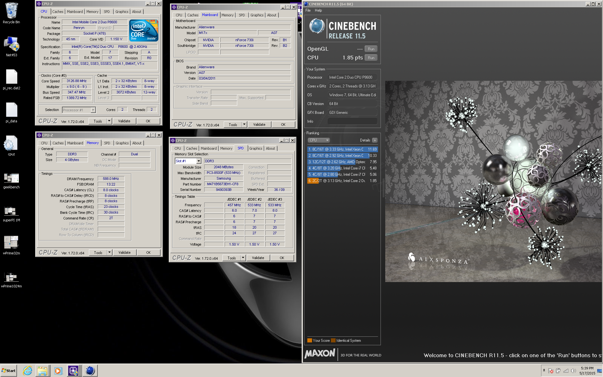
Task: Run the CPU benchmark in Cinebench
Action: coord(371,58)
